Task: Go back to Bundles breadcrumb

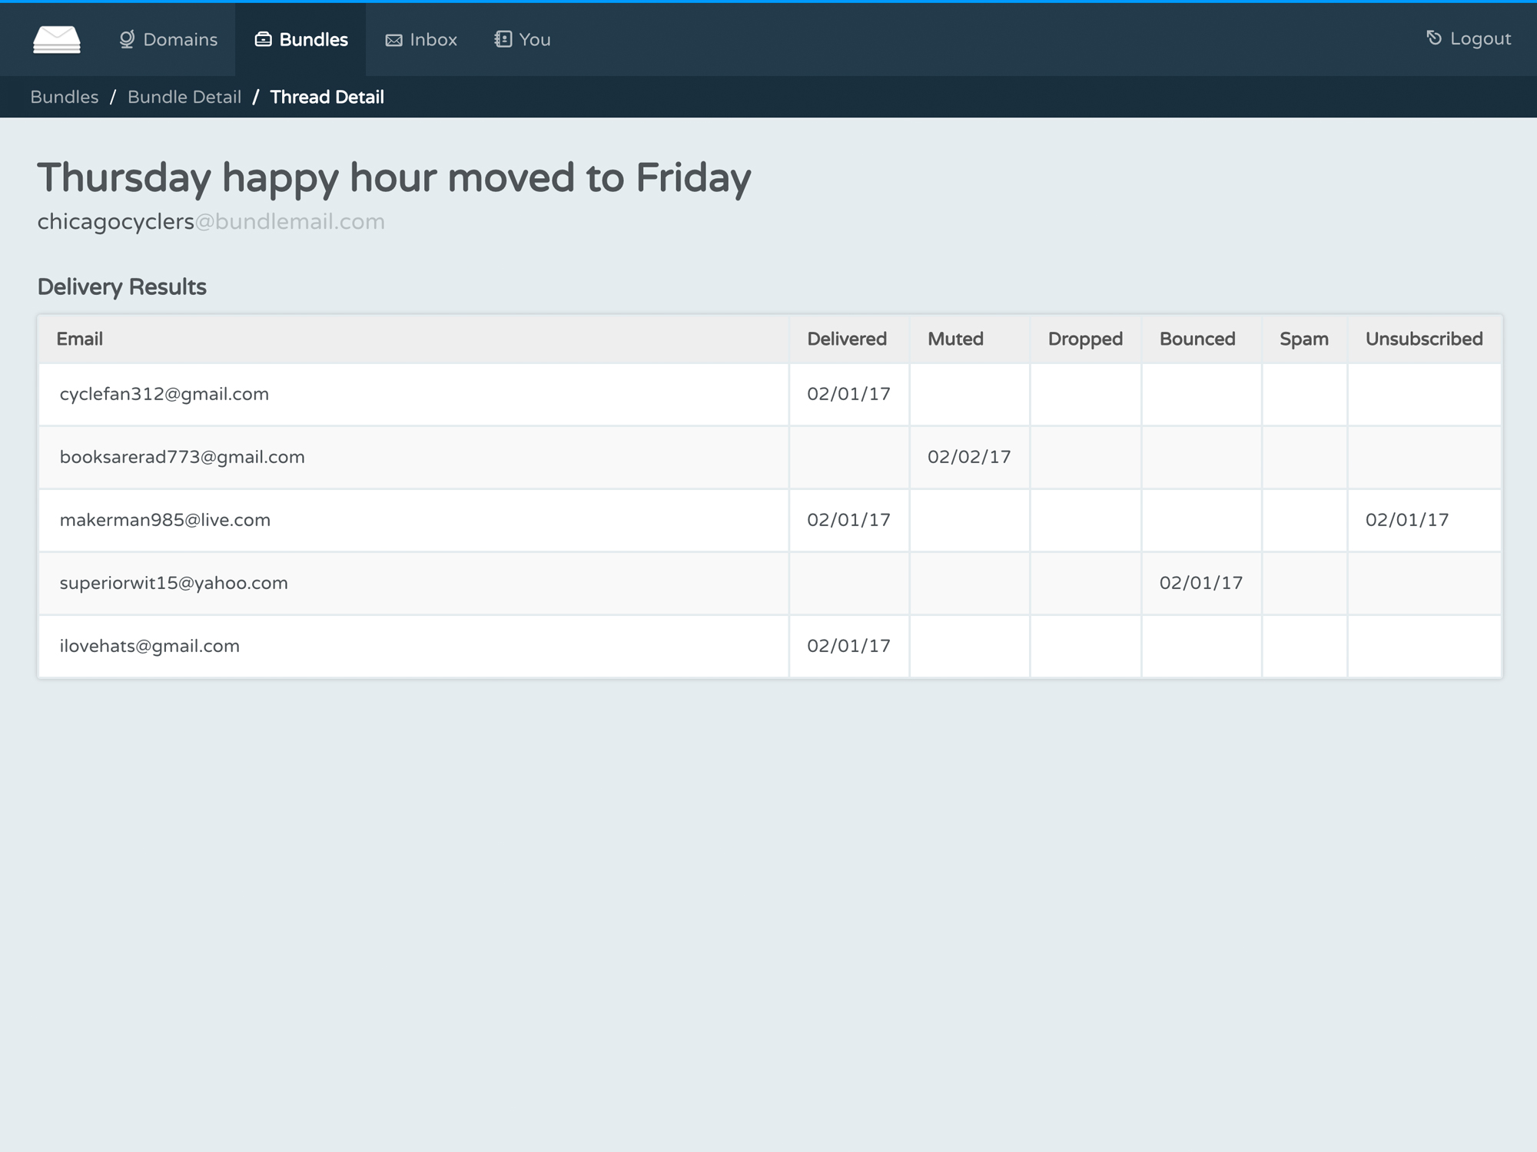Action: [65, 97]
